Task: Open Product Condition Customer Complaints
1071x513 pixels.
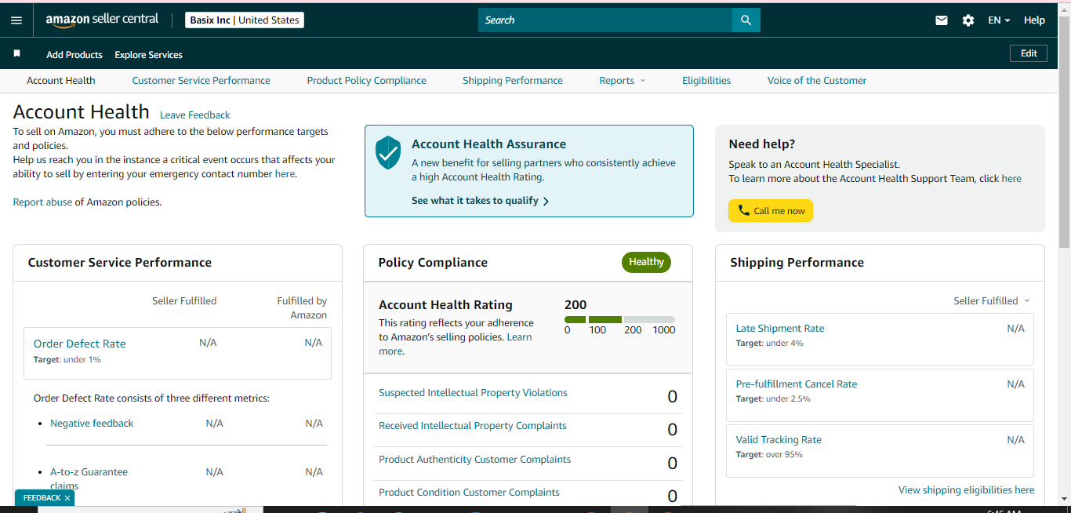Action: coord(469,493)
